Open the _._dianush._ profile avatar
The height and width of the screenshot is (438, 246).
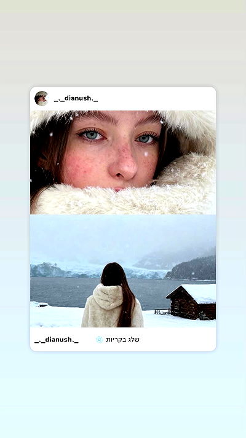(41, 98)
